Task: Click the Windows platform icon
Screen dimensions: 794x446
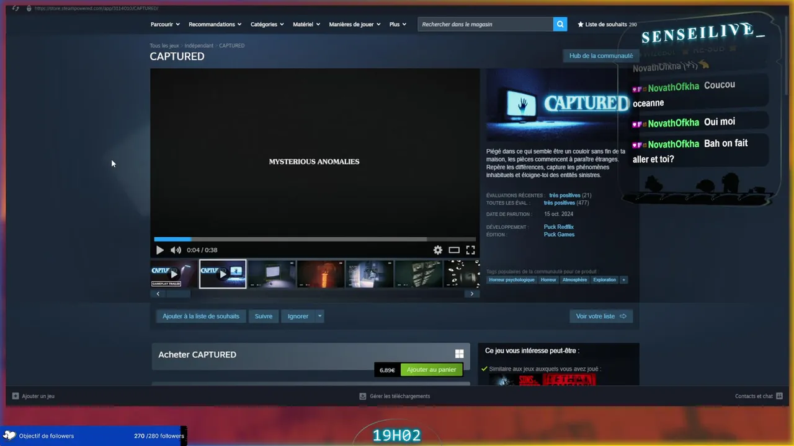Action: point(459,354)
